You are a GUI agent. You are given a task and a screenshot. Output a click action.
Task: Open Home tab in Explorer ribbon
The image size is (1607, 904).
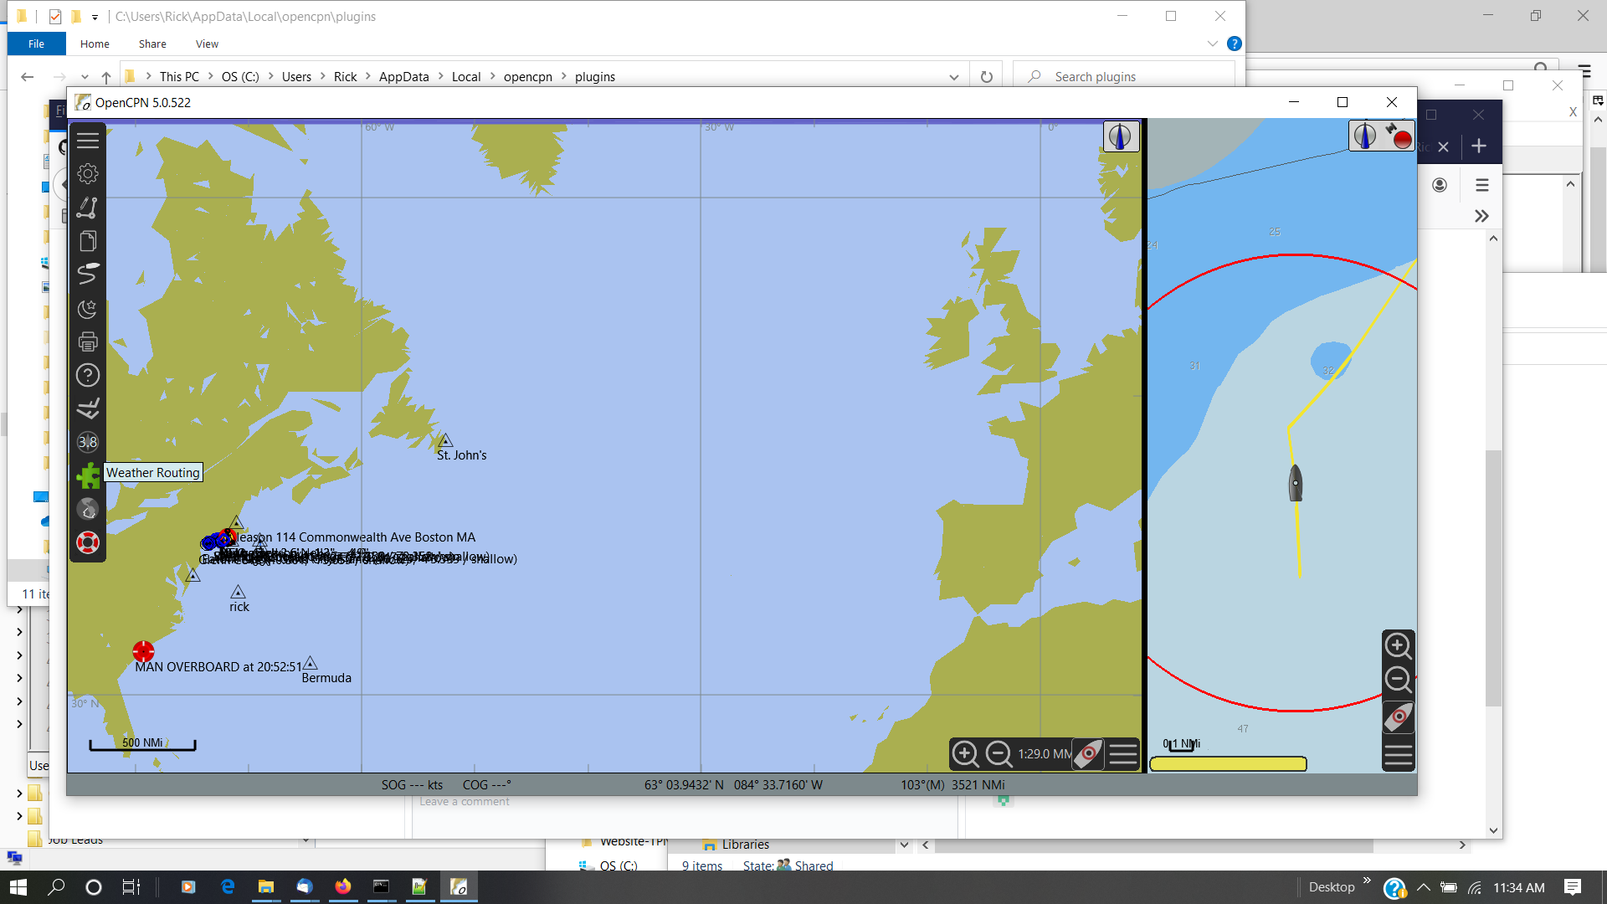[95, 44]
